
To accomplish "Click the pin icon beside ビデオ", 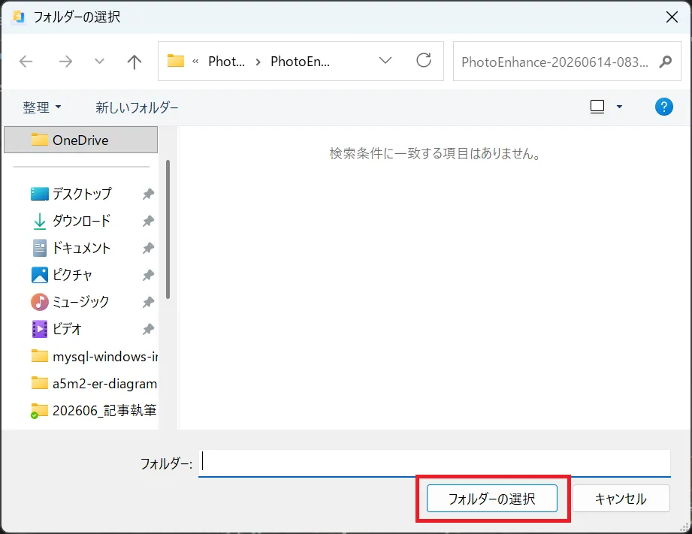I will coord(148,329).
